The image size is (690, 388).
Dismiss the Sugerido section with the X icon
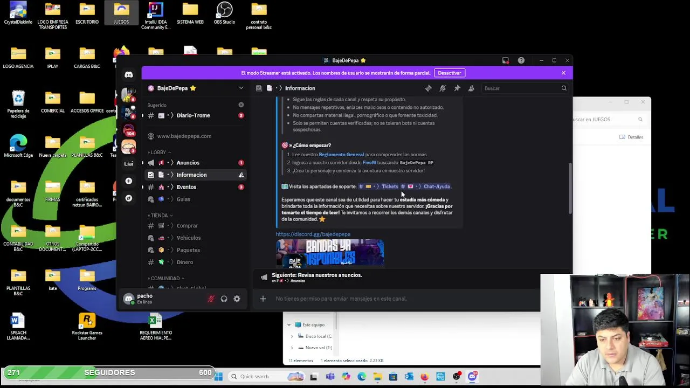[241, 105]
